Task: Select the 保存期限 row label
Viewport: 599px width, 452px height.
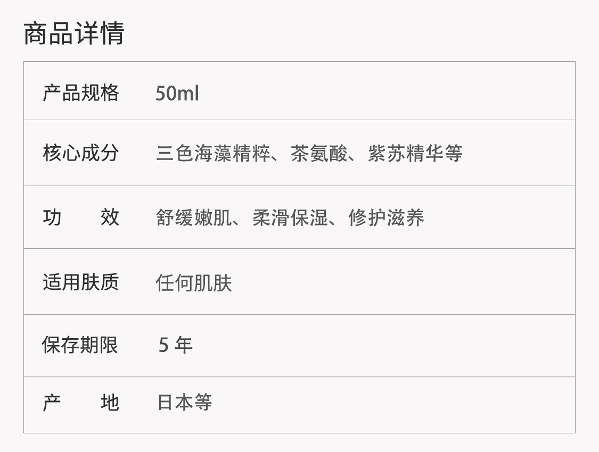Action: click(80, 345)
